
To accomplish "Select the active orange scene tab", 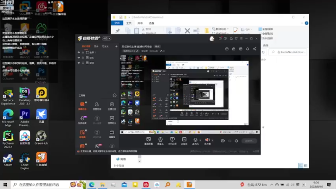I will pos(86,46).
